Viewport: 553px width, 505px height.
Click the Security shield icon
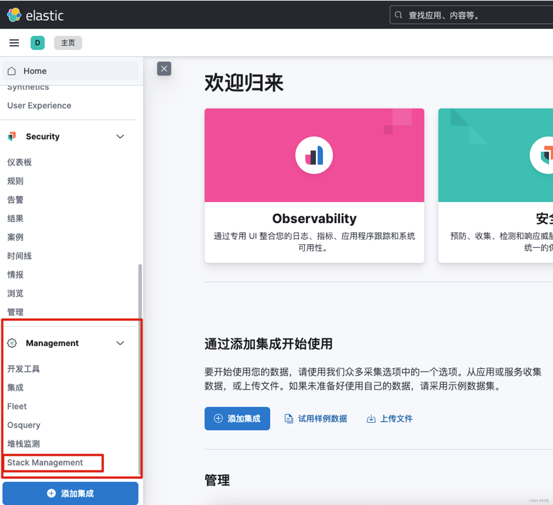(12, 136)
